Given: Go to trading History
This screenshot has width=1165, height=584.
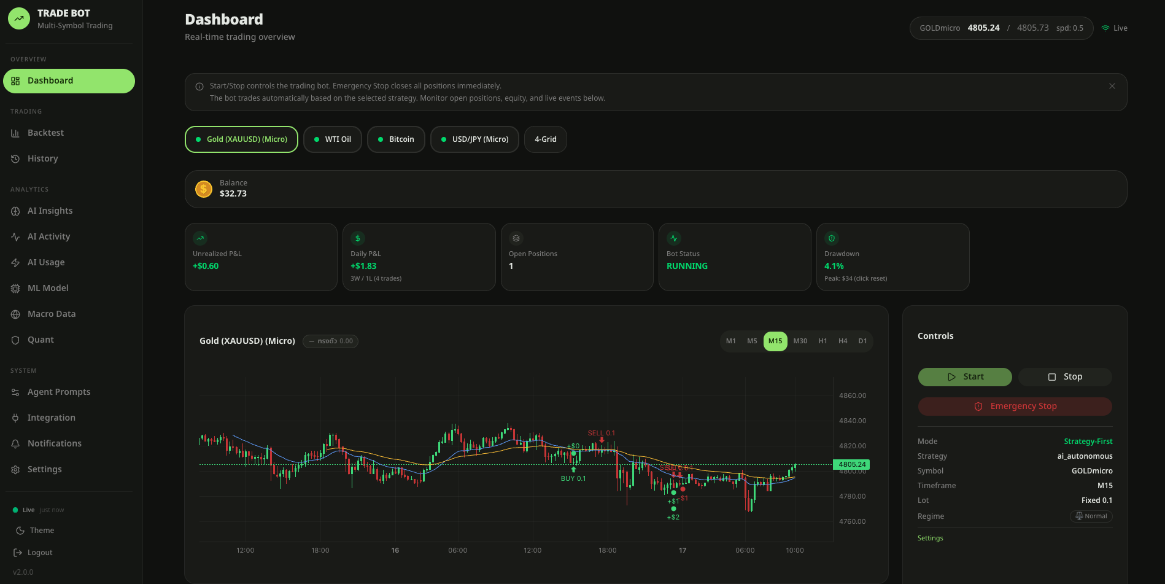Looking at the screenshot, I should tap(69, 158).
